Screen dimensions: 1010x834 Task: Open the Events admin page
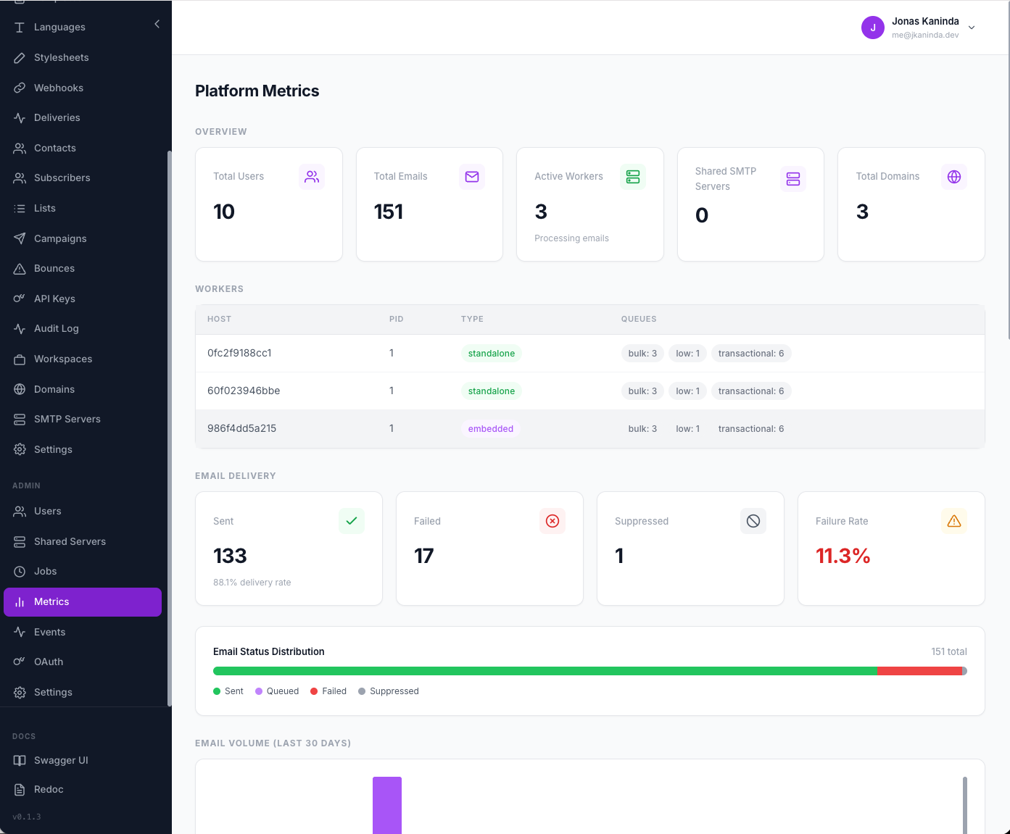pyautogui.click(x=49, y=632)
